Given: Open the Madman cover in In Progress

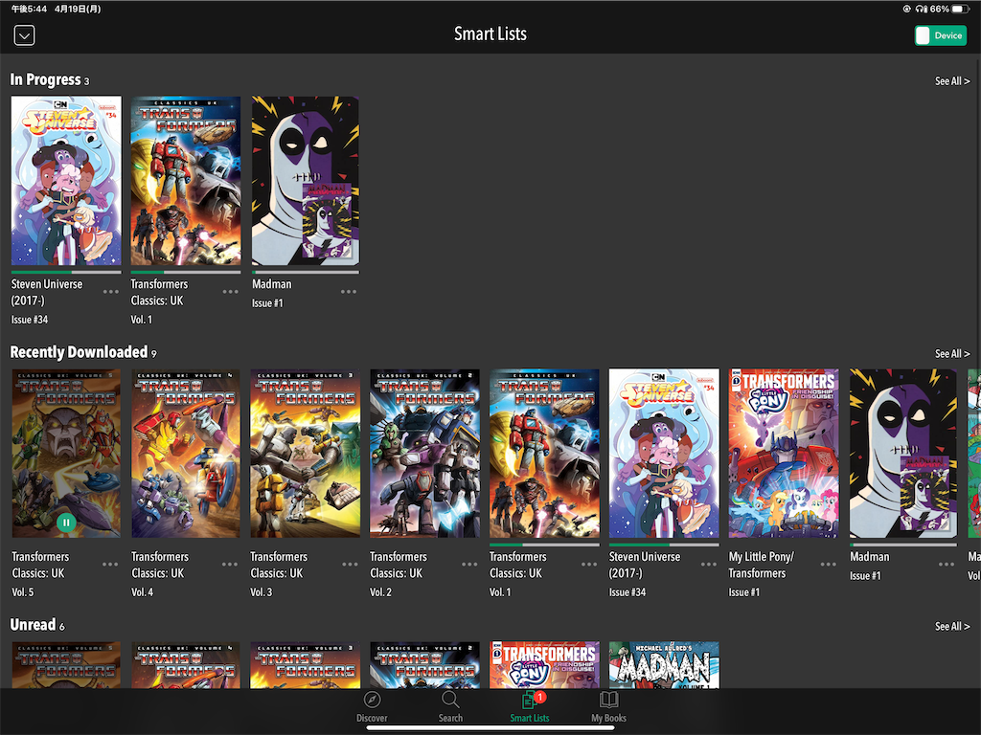Looking at the screenshot, I should point(306,181).
